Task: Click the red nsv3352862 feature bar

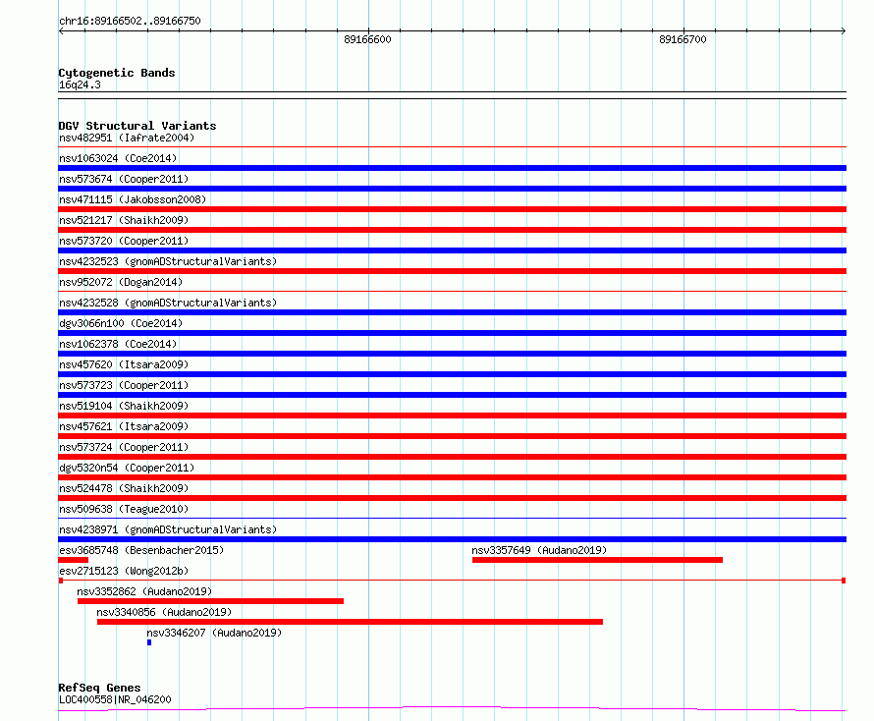Action: pos(210,601)
